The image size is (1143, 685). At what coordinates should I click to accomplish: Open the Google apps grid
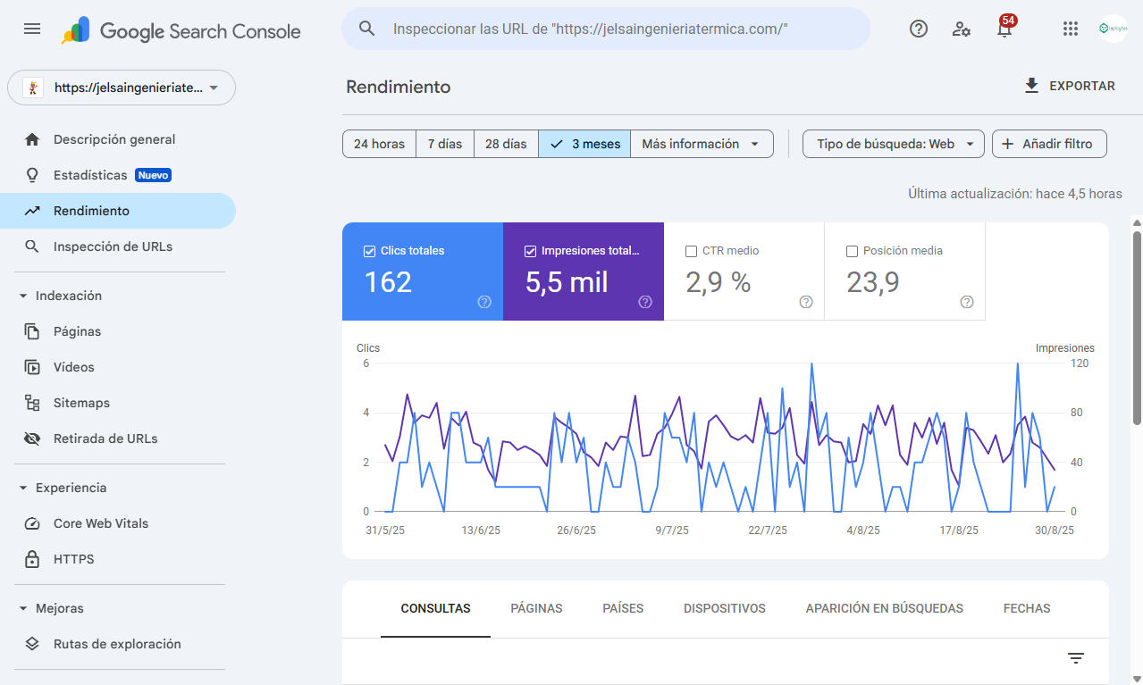tap(1071, 29)
